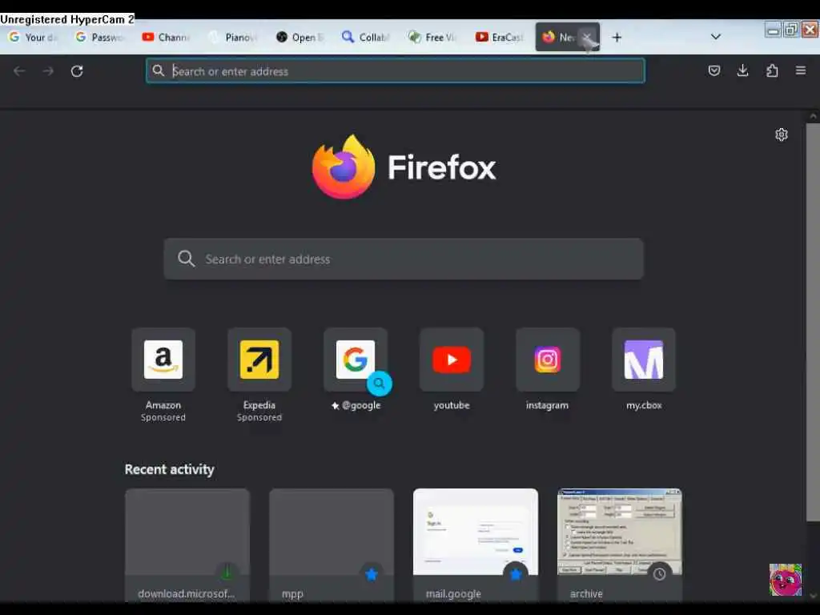Viewport: 820px width, 615px height.
Task: Open the archive recent activity card
Action: (x=620, y=545)
